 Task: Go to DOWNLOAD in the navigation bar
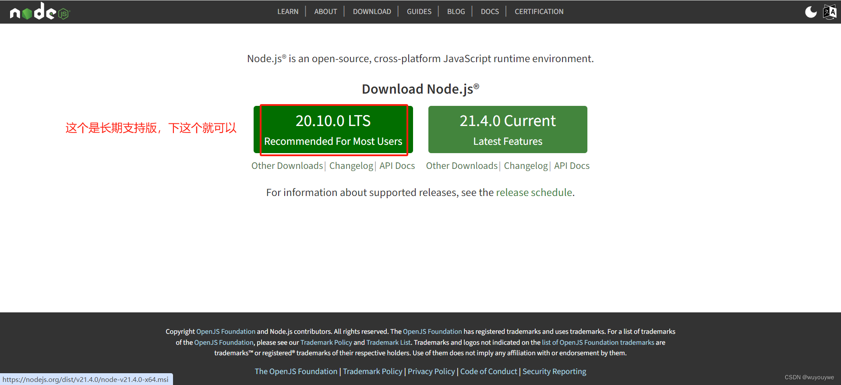click(x=372, y=12)
